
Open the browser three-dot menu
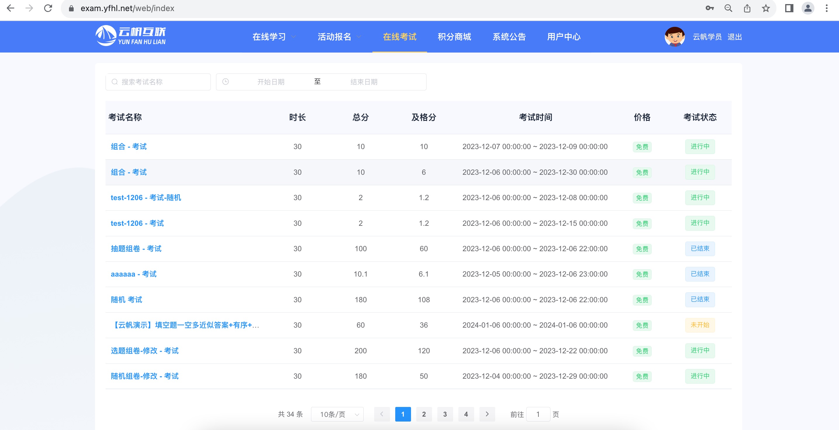(x=827, y=8)
